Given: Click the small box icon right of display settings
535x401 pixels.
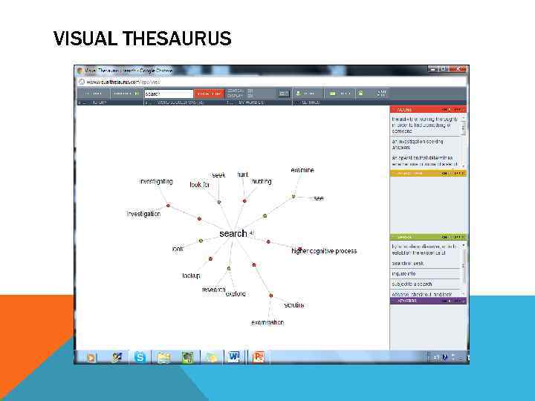Looking at the screenshot, I should 283,94.
